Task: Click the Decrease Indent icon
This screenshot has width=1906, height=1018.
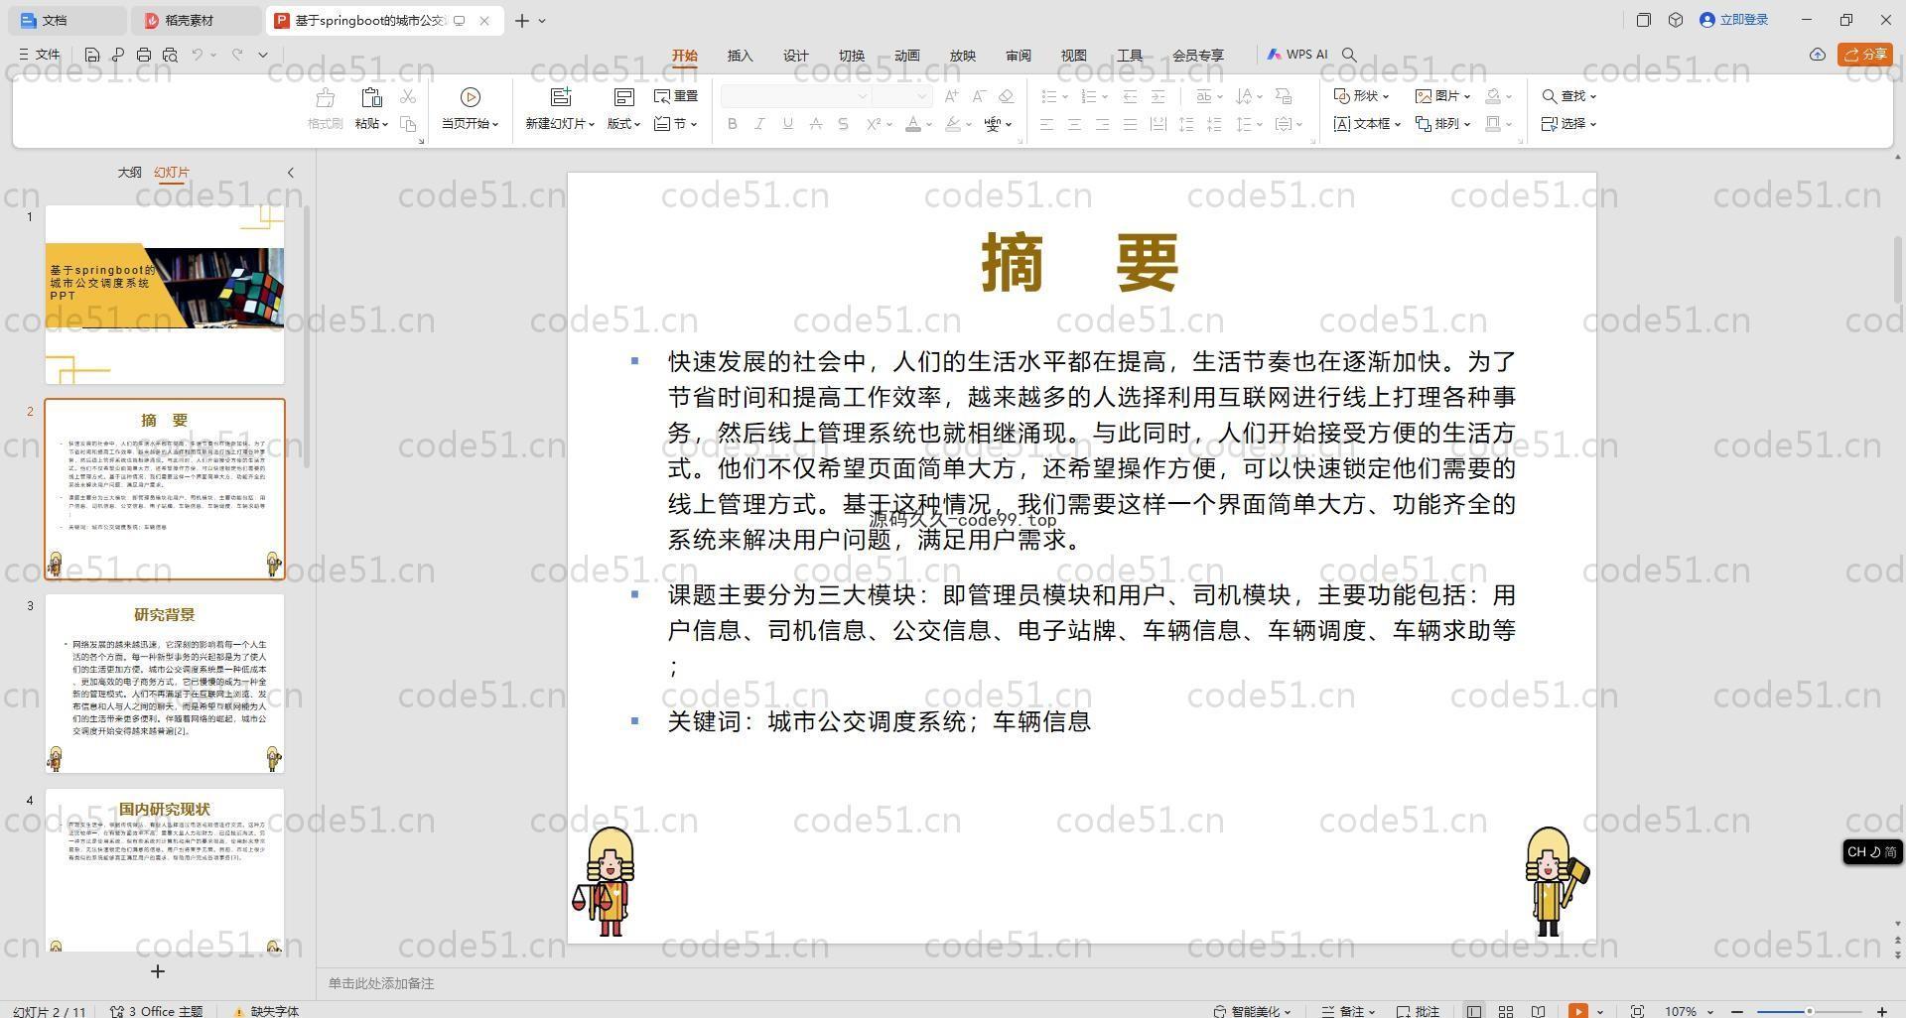Action: (x=1130, y=96)
